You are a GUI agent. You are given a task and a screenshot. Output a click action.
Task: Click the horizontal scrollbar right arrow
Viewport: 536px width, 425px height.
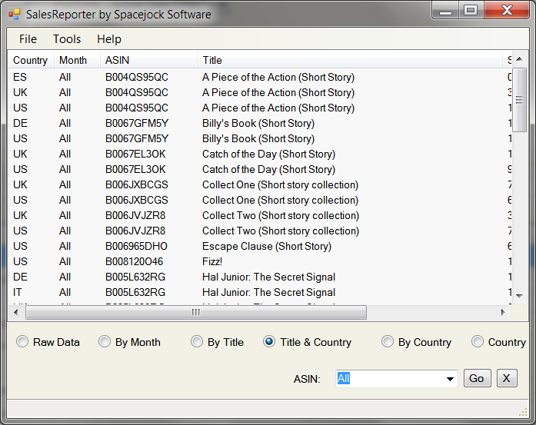click(503, 312)
